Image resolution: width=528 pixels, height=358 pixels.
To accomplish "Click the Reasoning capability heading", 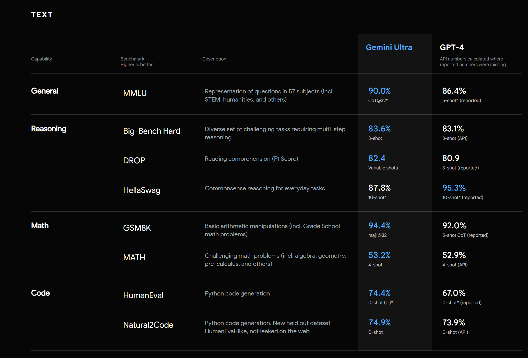I will [x=49, y=129].
